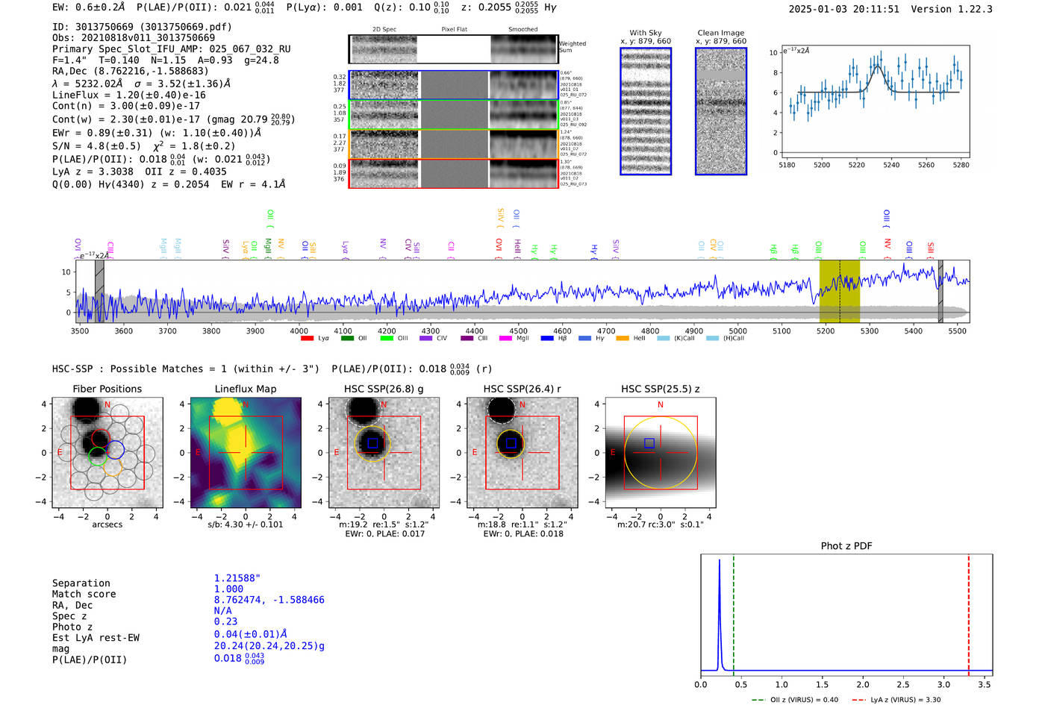Click the Hβ blue legend swatch
The height and width of the screenshot is (711, 1045).
(x=547, y=339)
